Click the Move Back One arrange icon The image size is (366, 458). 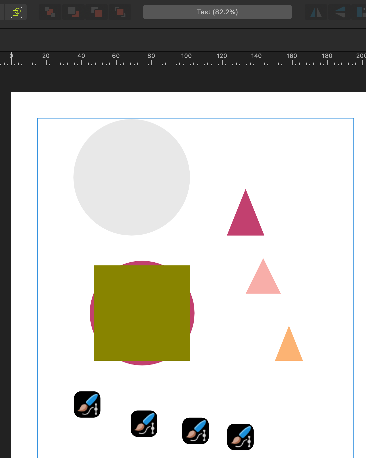tap(73, 12)
